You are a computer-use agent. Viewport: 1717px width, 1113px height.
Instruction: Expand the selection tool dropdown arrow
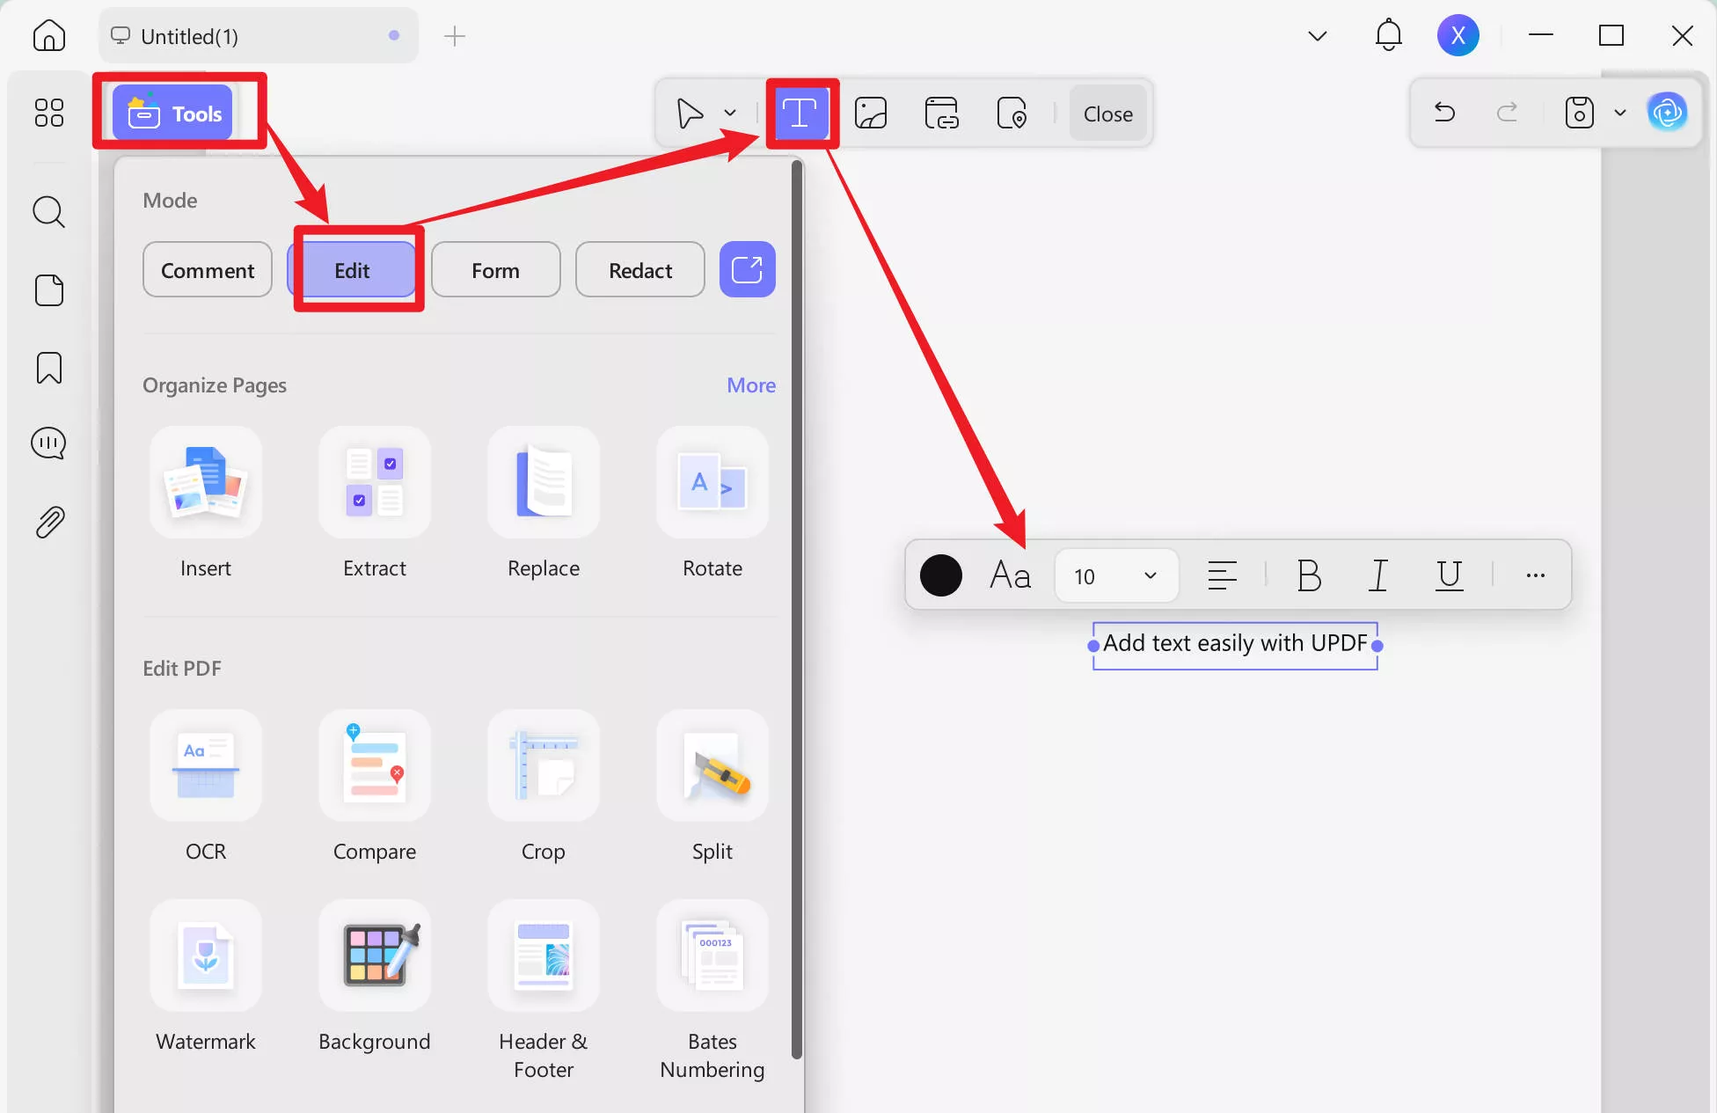729,113
